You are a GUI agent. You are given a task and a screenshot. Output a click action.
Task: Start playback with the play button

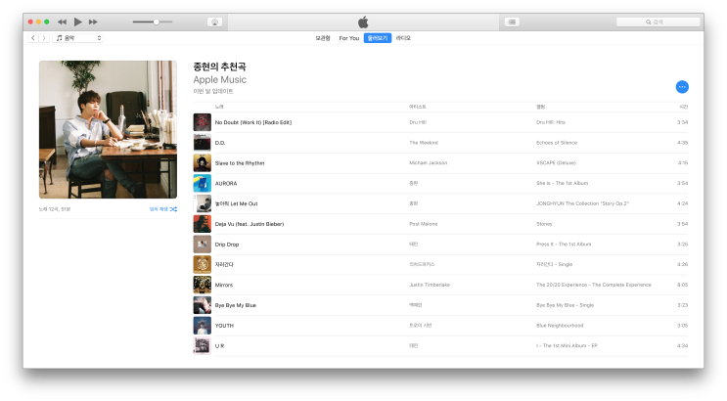pos(78,22)
